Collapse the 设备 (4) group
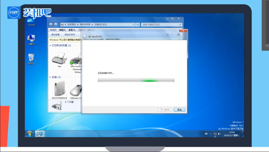269x152 pixels. click(50, 77)
